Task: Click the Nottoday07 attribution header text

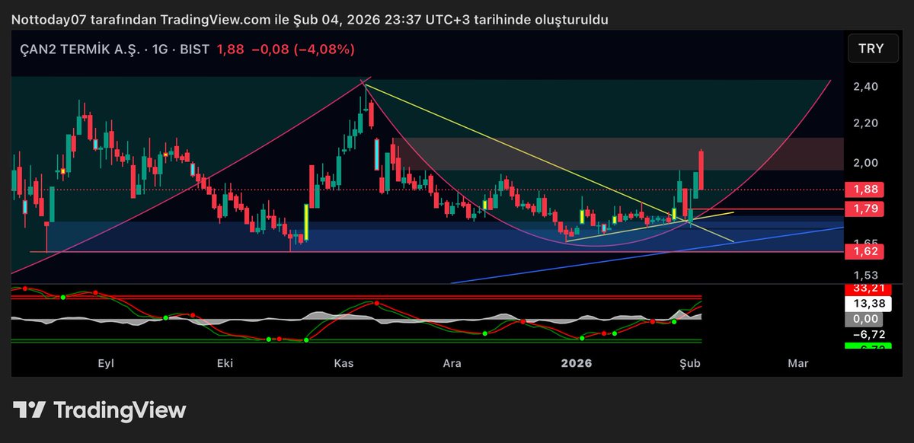Action: pyautogui.click(x=309, y=19)
